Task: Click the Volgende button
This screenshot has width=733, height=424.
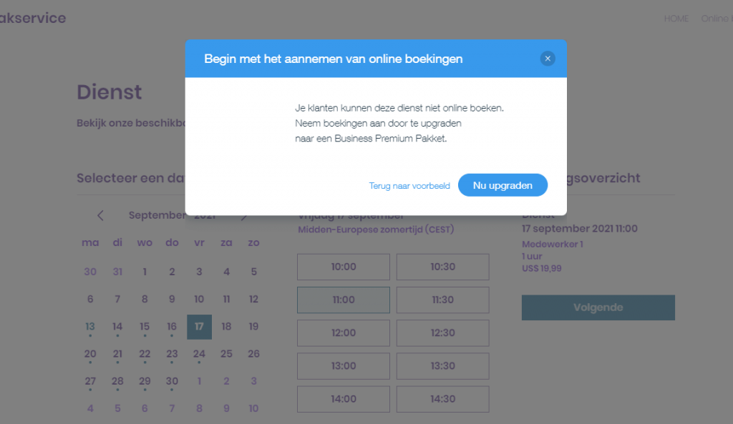Action: (x=598, y=307)
